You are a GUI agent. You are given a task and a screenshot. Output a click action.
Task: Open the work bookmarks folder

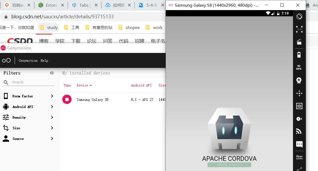pos(154,28)
